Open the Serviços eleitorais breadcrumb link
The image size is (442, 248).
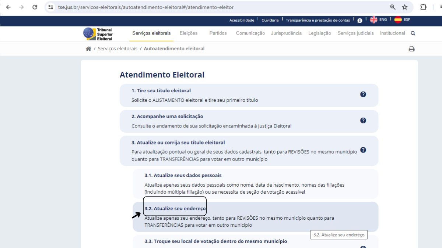pyautogui.click(x=117, y=48)
